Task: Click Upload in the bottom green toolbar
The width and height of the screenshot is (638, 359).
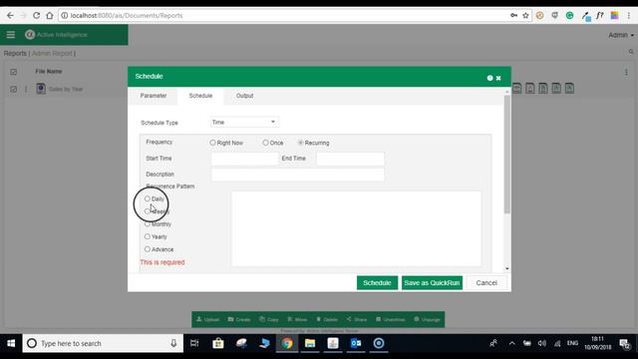Action: pyautogui.click(x=208, y=319)
